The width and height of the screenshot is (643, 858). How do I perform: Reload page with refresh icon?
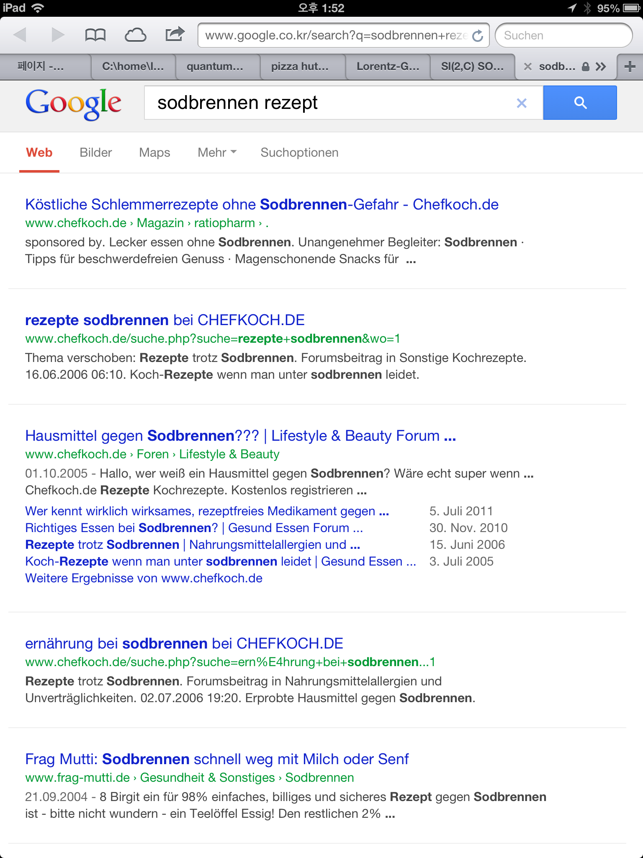point(478,36)
